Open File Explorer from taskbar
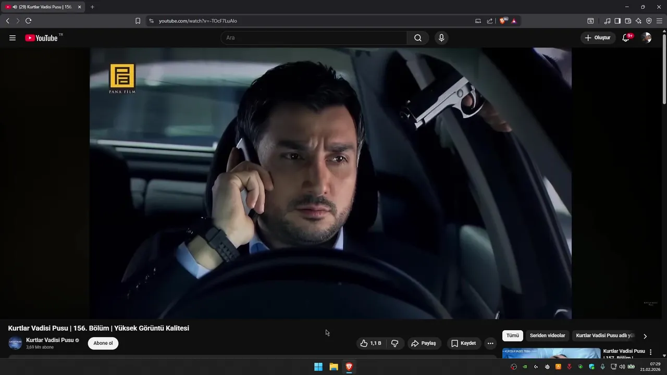 [x=334, y=367]
